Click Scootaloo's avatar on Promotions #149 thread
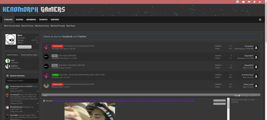267x120 pixels. (46, 47)
